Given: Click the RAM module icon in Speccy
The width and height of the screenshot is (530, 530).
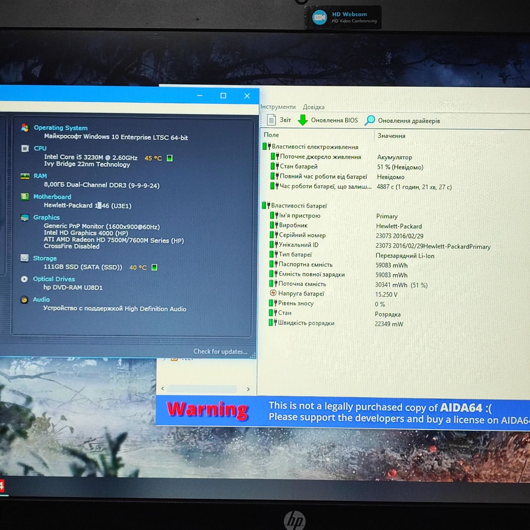Looking at the screenshot, I should point(25,176).
